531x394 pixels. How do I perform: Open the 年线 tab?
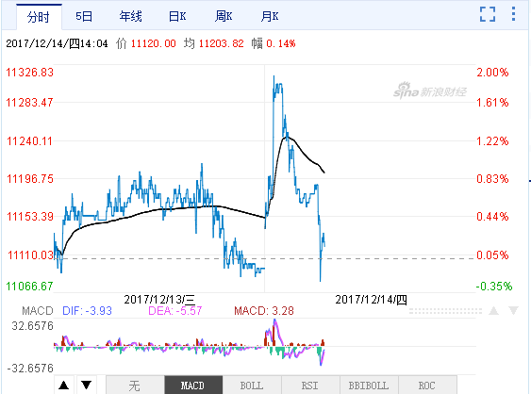coord(131,16)
